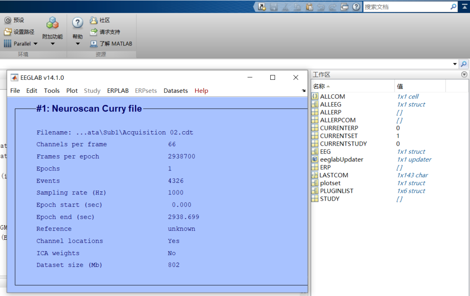The width and height of the screenshot is (470, 296).
Task: Sort workspace by 名称 column header
Action: [x=353, y=86]
